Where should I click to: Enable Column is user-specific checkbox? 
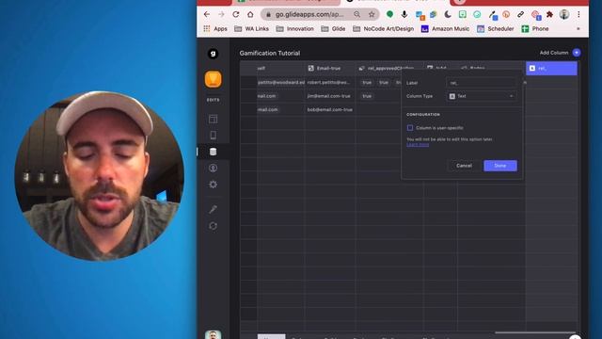click(x=410, y=128)
